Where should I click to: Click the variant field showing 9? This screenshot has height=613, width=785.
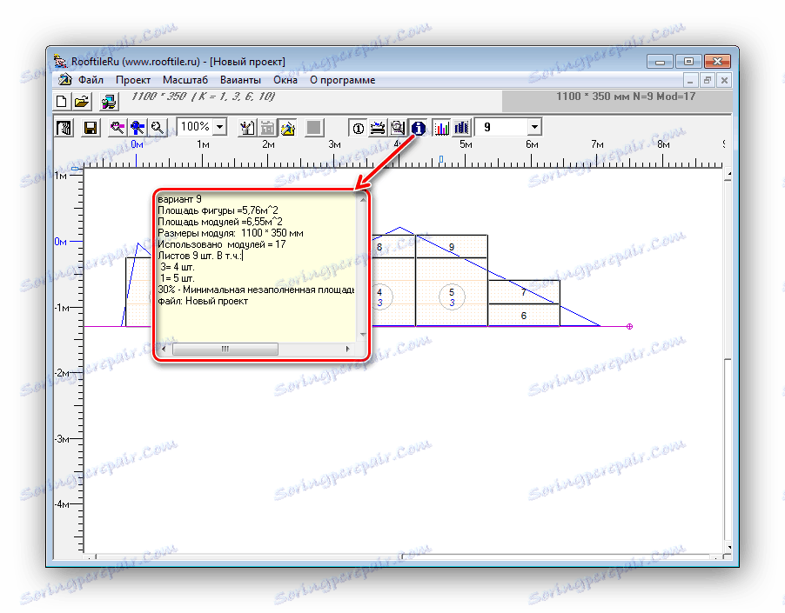501,127
